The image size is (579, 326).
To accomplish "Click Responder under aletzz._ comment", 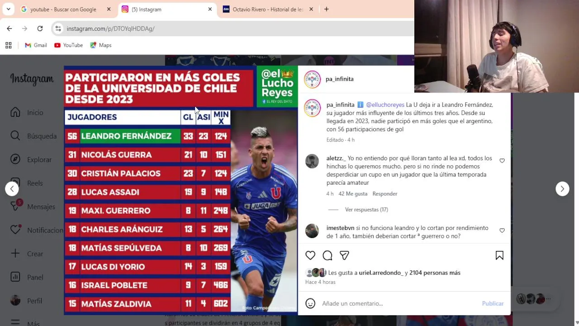I will tap(384, 194).
